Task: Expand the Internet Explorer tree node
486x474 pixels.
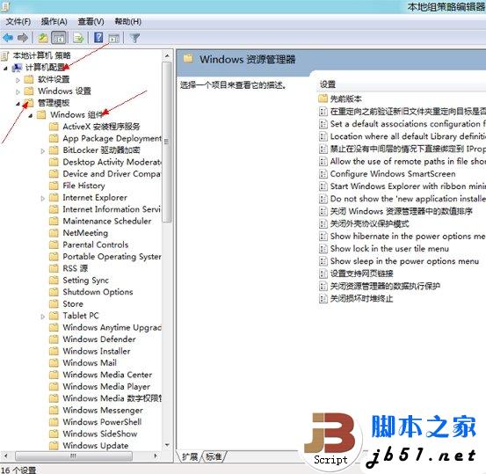Action: [43, 198]
